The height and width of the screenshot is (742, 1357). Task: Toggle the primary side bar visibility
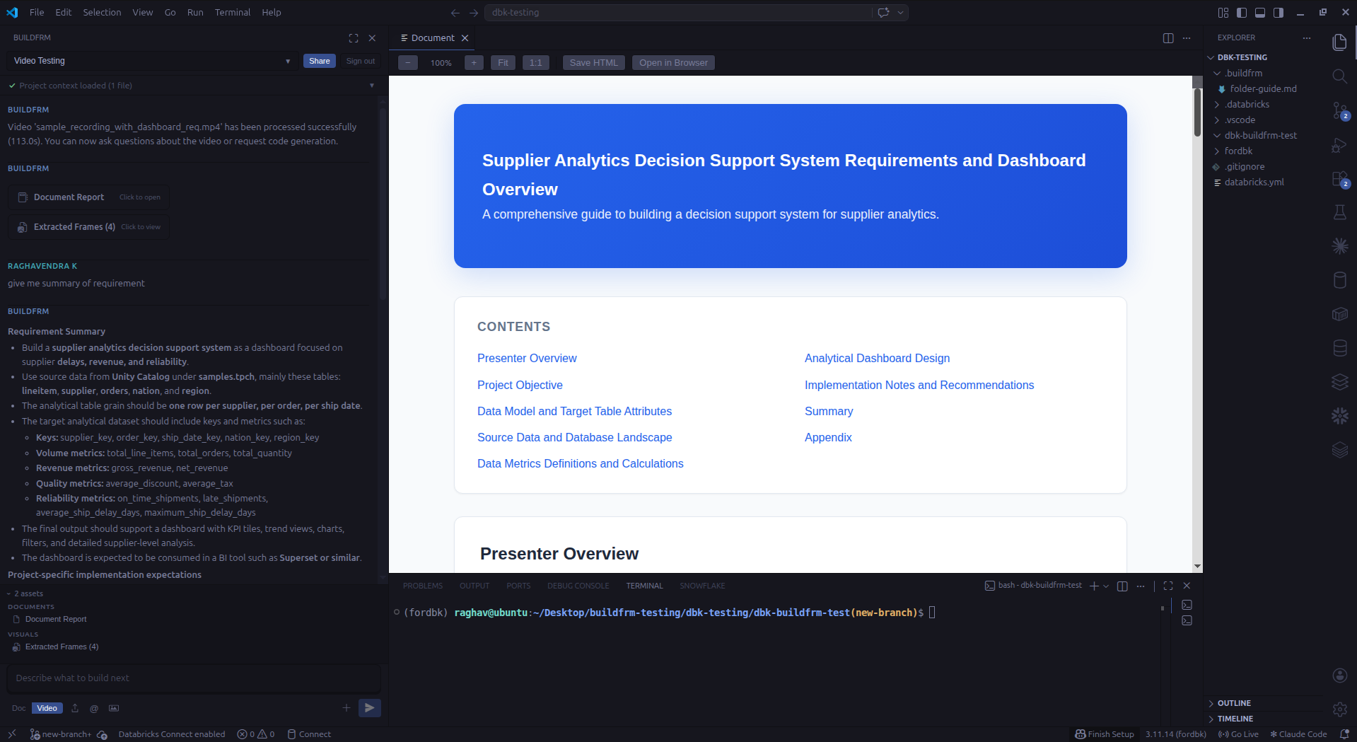click(x=1242, y=13)
